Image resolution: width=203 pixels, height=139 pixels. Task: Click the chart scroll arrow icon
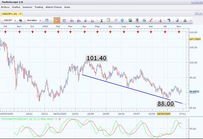(144, 20)
